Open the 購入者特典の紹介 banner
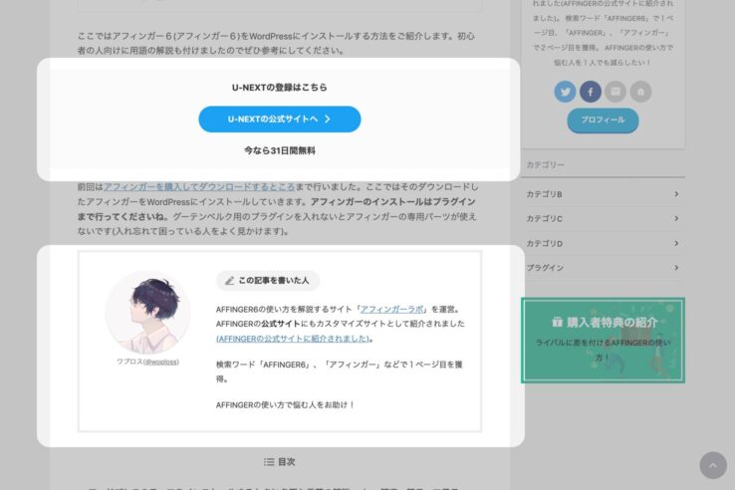Image resolution: width=735 pixels, height=490 pixels. [603, 341]
